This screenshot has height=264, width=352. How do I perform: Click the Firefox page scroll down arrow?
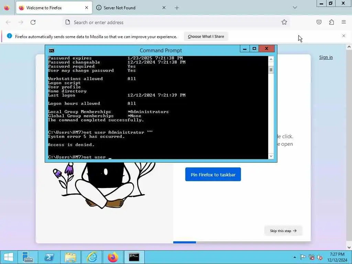[349, 247]
